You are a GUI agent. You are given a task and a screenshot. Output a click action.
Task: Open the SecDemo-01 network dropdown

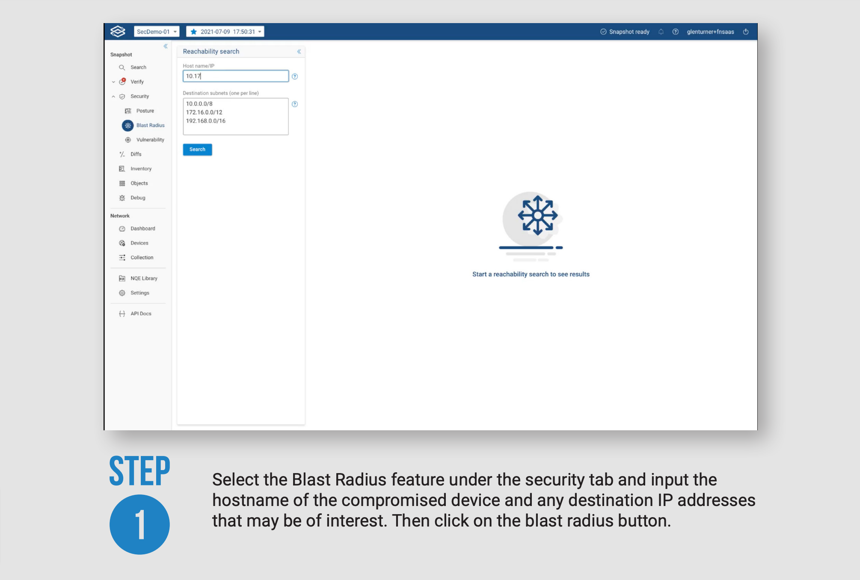(x=157, y=32)
